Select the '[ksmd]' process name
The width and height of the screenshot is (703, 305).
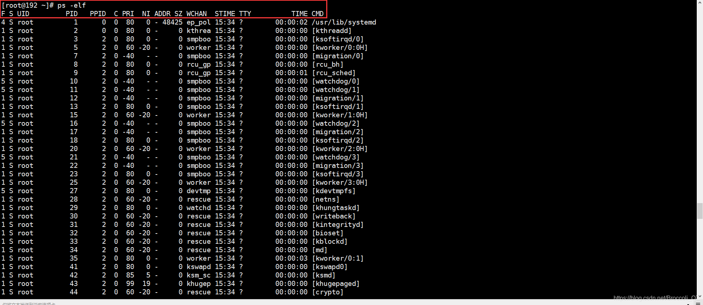(324, 275)
